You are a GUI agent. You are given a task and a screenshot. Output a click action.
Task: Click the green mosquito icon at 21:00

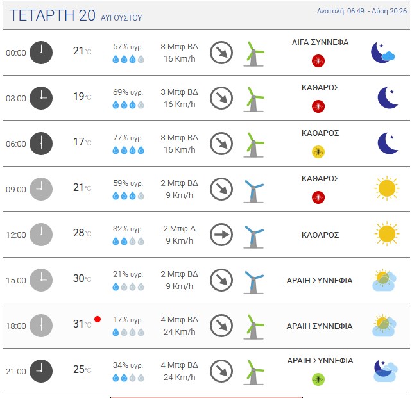click(x=318, y=379)
